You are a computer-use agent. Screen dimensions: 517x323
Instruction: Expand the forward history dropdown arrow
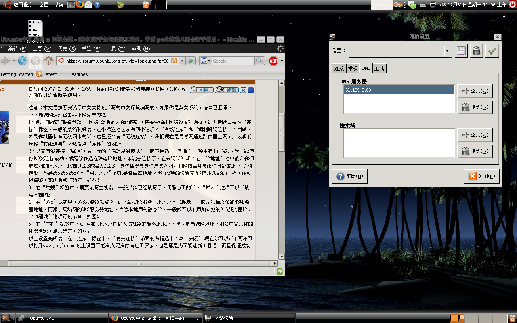pyautogui.click(x=13, y=61)
